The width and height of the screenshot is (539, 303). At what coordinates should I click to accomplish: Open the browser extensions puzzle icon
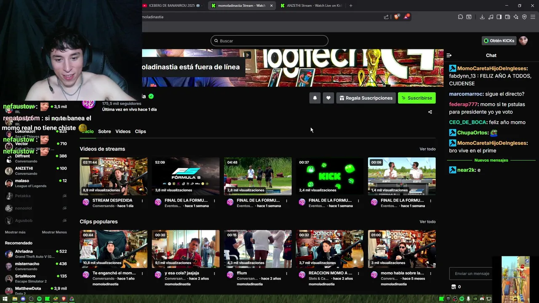(x=460, y=17)
